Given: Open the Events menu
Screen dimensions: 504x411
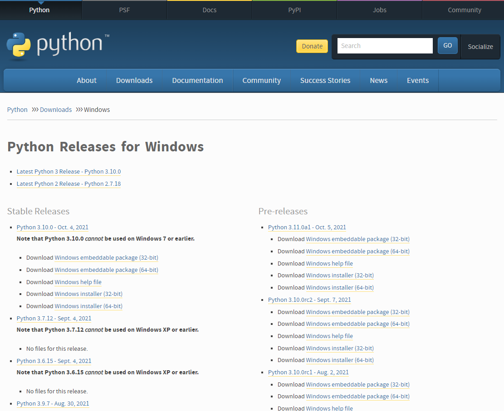Looking at the screenshot, I should (x=418, y=80).
